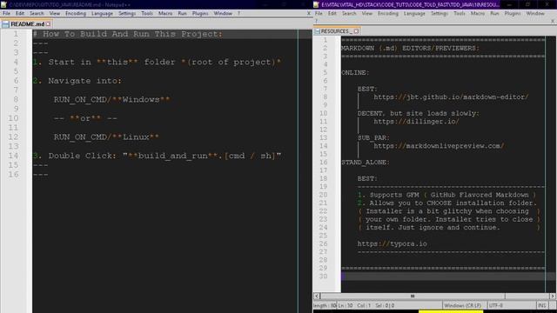
Task: Open the Settings menu in README.md window
Action: [x=127, y=13]
